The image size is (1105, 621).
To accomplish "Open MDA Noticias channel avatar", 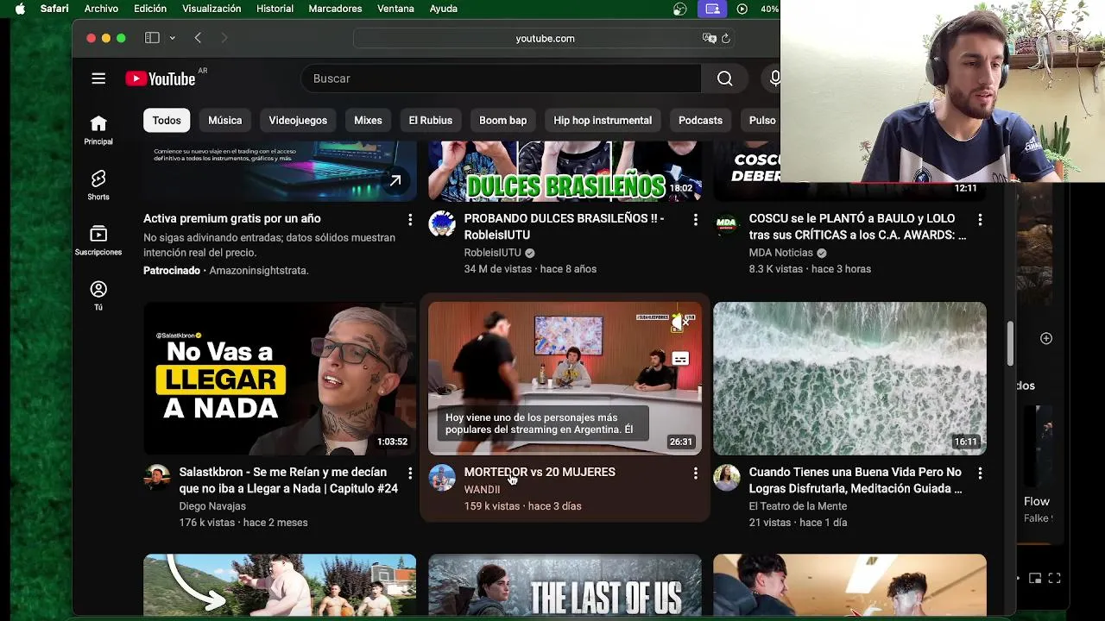I will pos(727,224).
